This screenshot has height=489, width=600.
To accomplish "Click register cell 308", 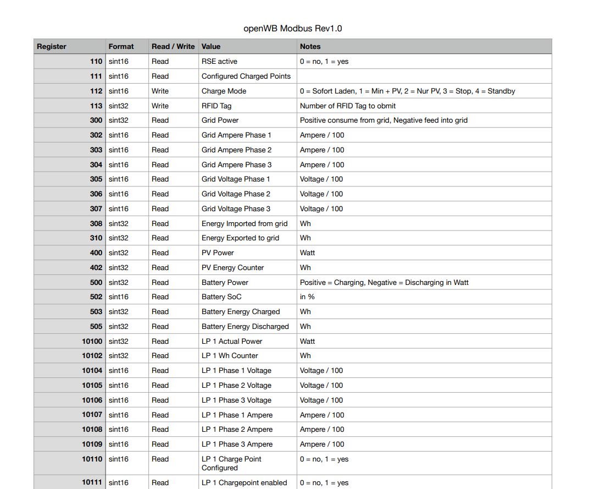I will [70, 224].
